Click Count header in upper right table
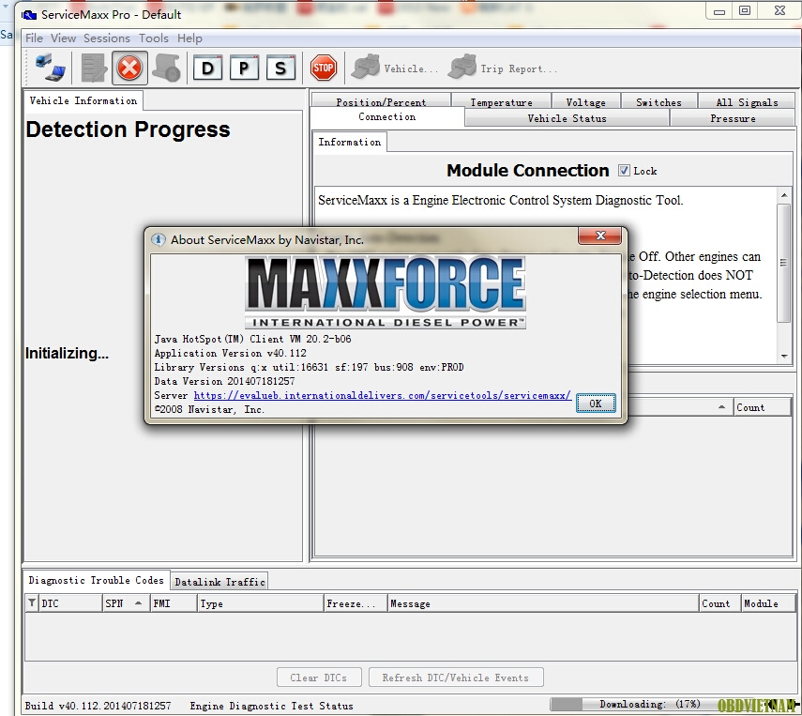This screenshot has width=802, height=716. click(x=762, y=407)
